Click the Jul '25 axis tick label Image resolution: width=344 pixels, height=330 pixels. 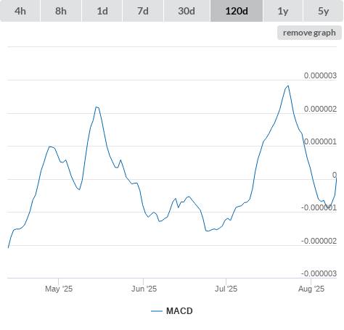226,289
